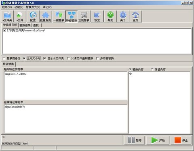Click the 开始 start button
The image size is (194, 151).
coord(158,140)
